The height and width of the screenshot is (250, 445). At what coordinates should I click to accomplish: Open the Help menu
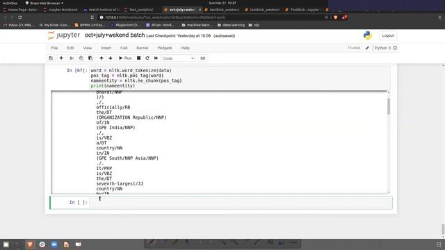186,48
